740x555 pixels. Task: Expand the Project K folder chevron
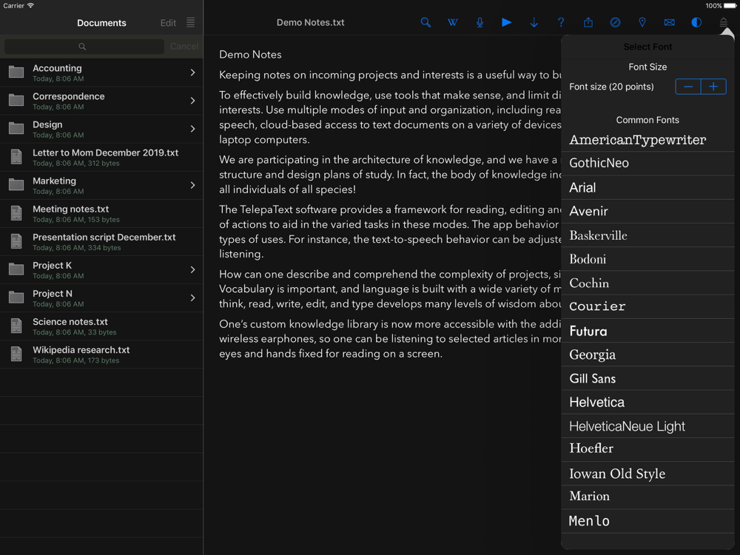[x=192, y=269]
